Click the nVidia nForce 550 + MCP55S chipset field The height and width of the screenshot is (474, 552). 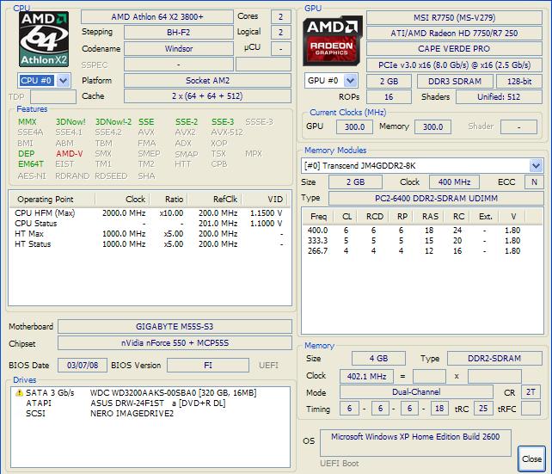tap(175, 343)
